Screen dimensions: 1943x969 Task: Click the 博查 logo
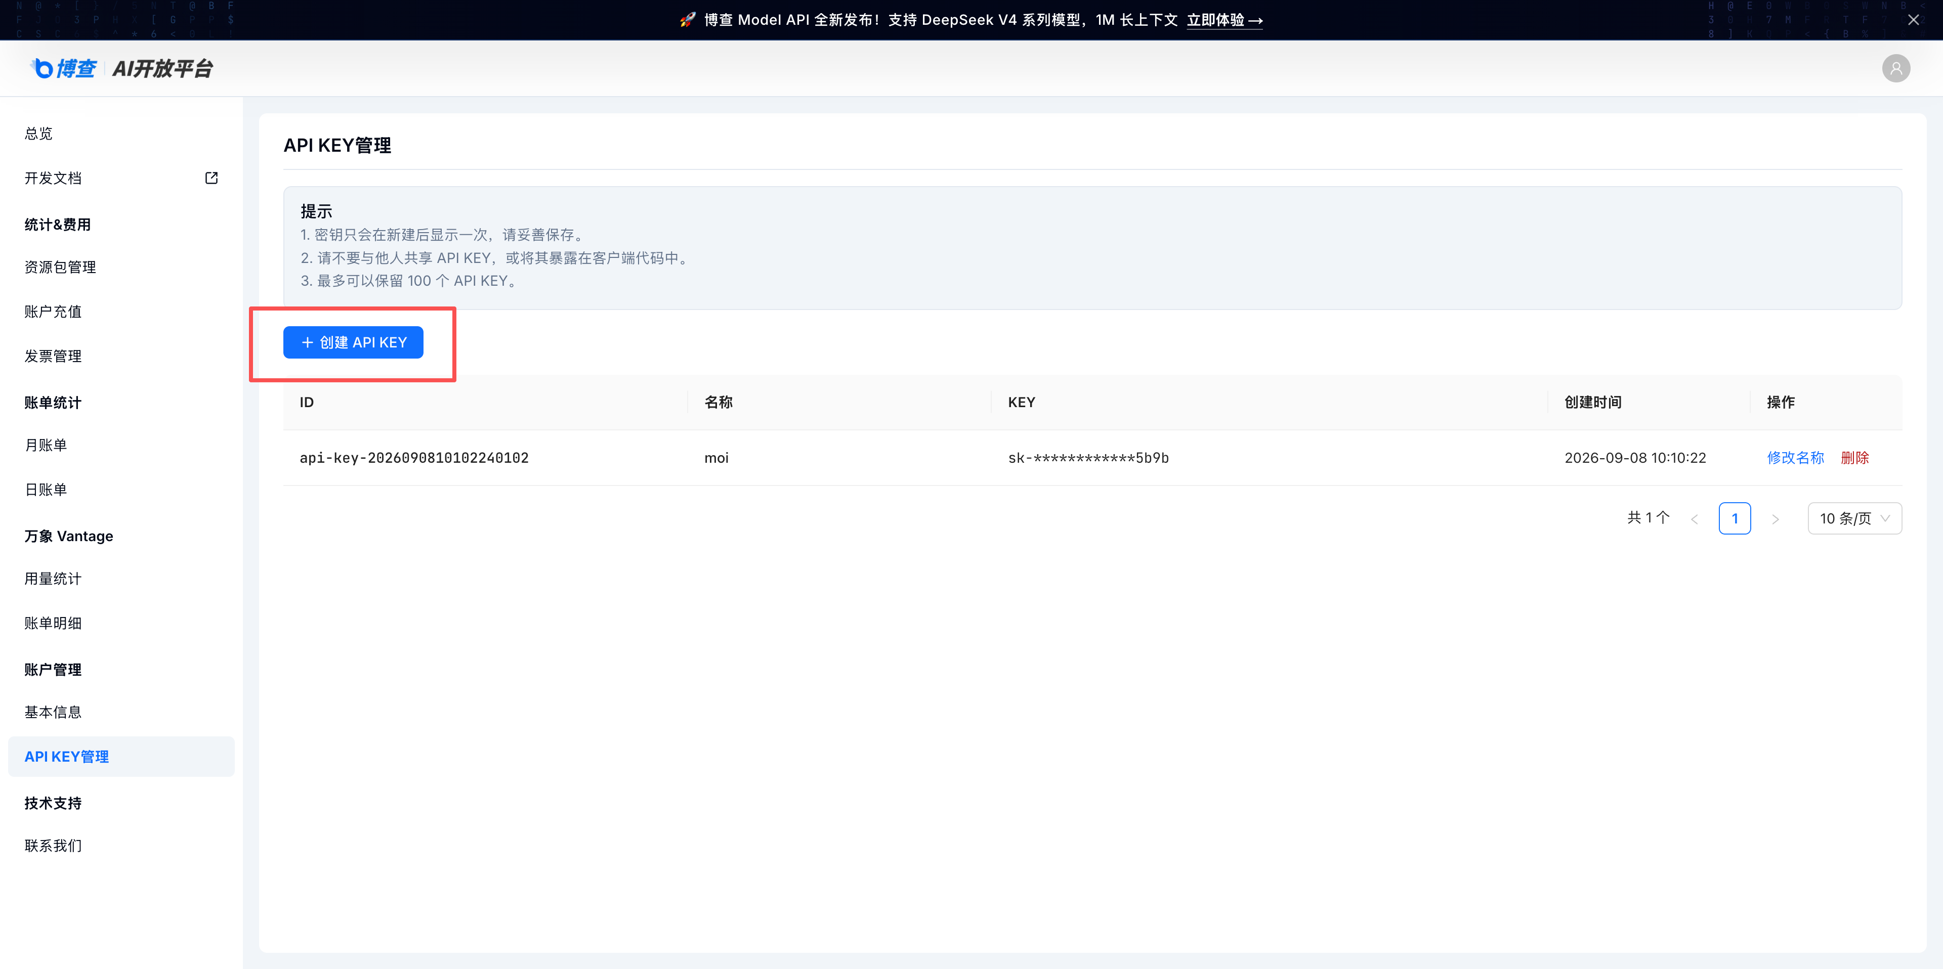coord(63,68)
